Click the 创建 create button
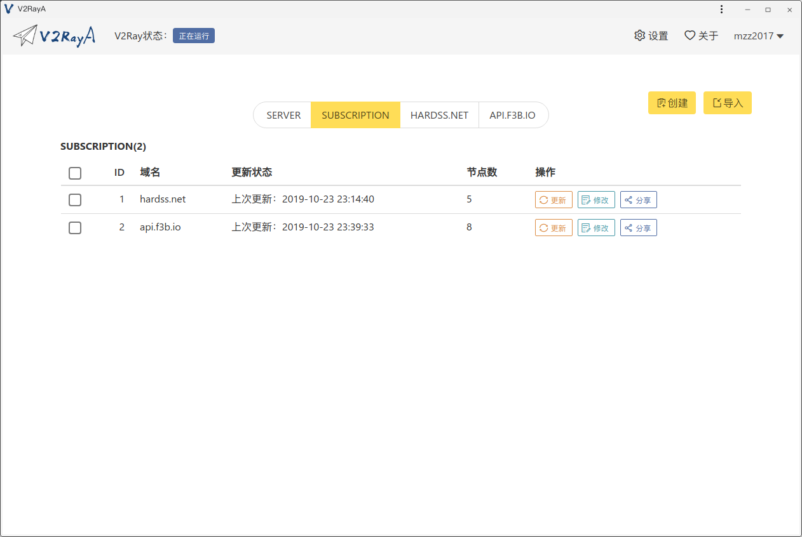The height and width of the screenshot is (537, 802). tap(672, 103)
